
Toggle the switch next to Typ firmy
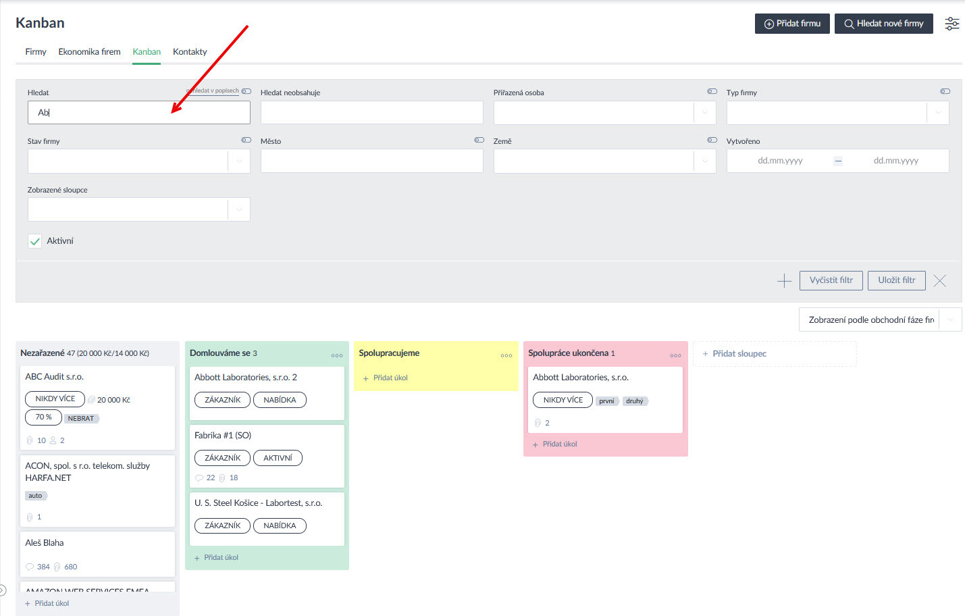(945, 91)
